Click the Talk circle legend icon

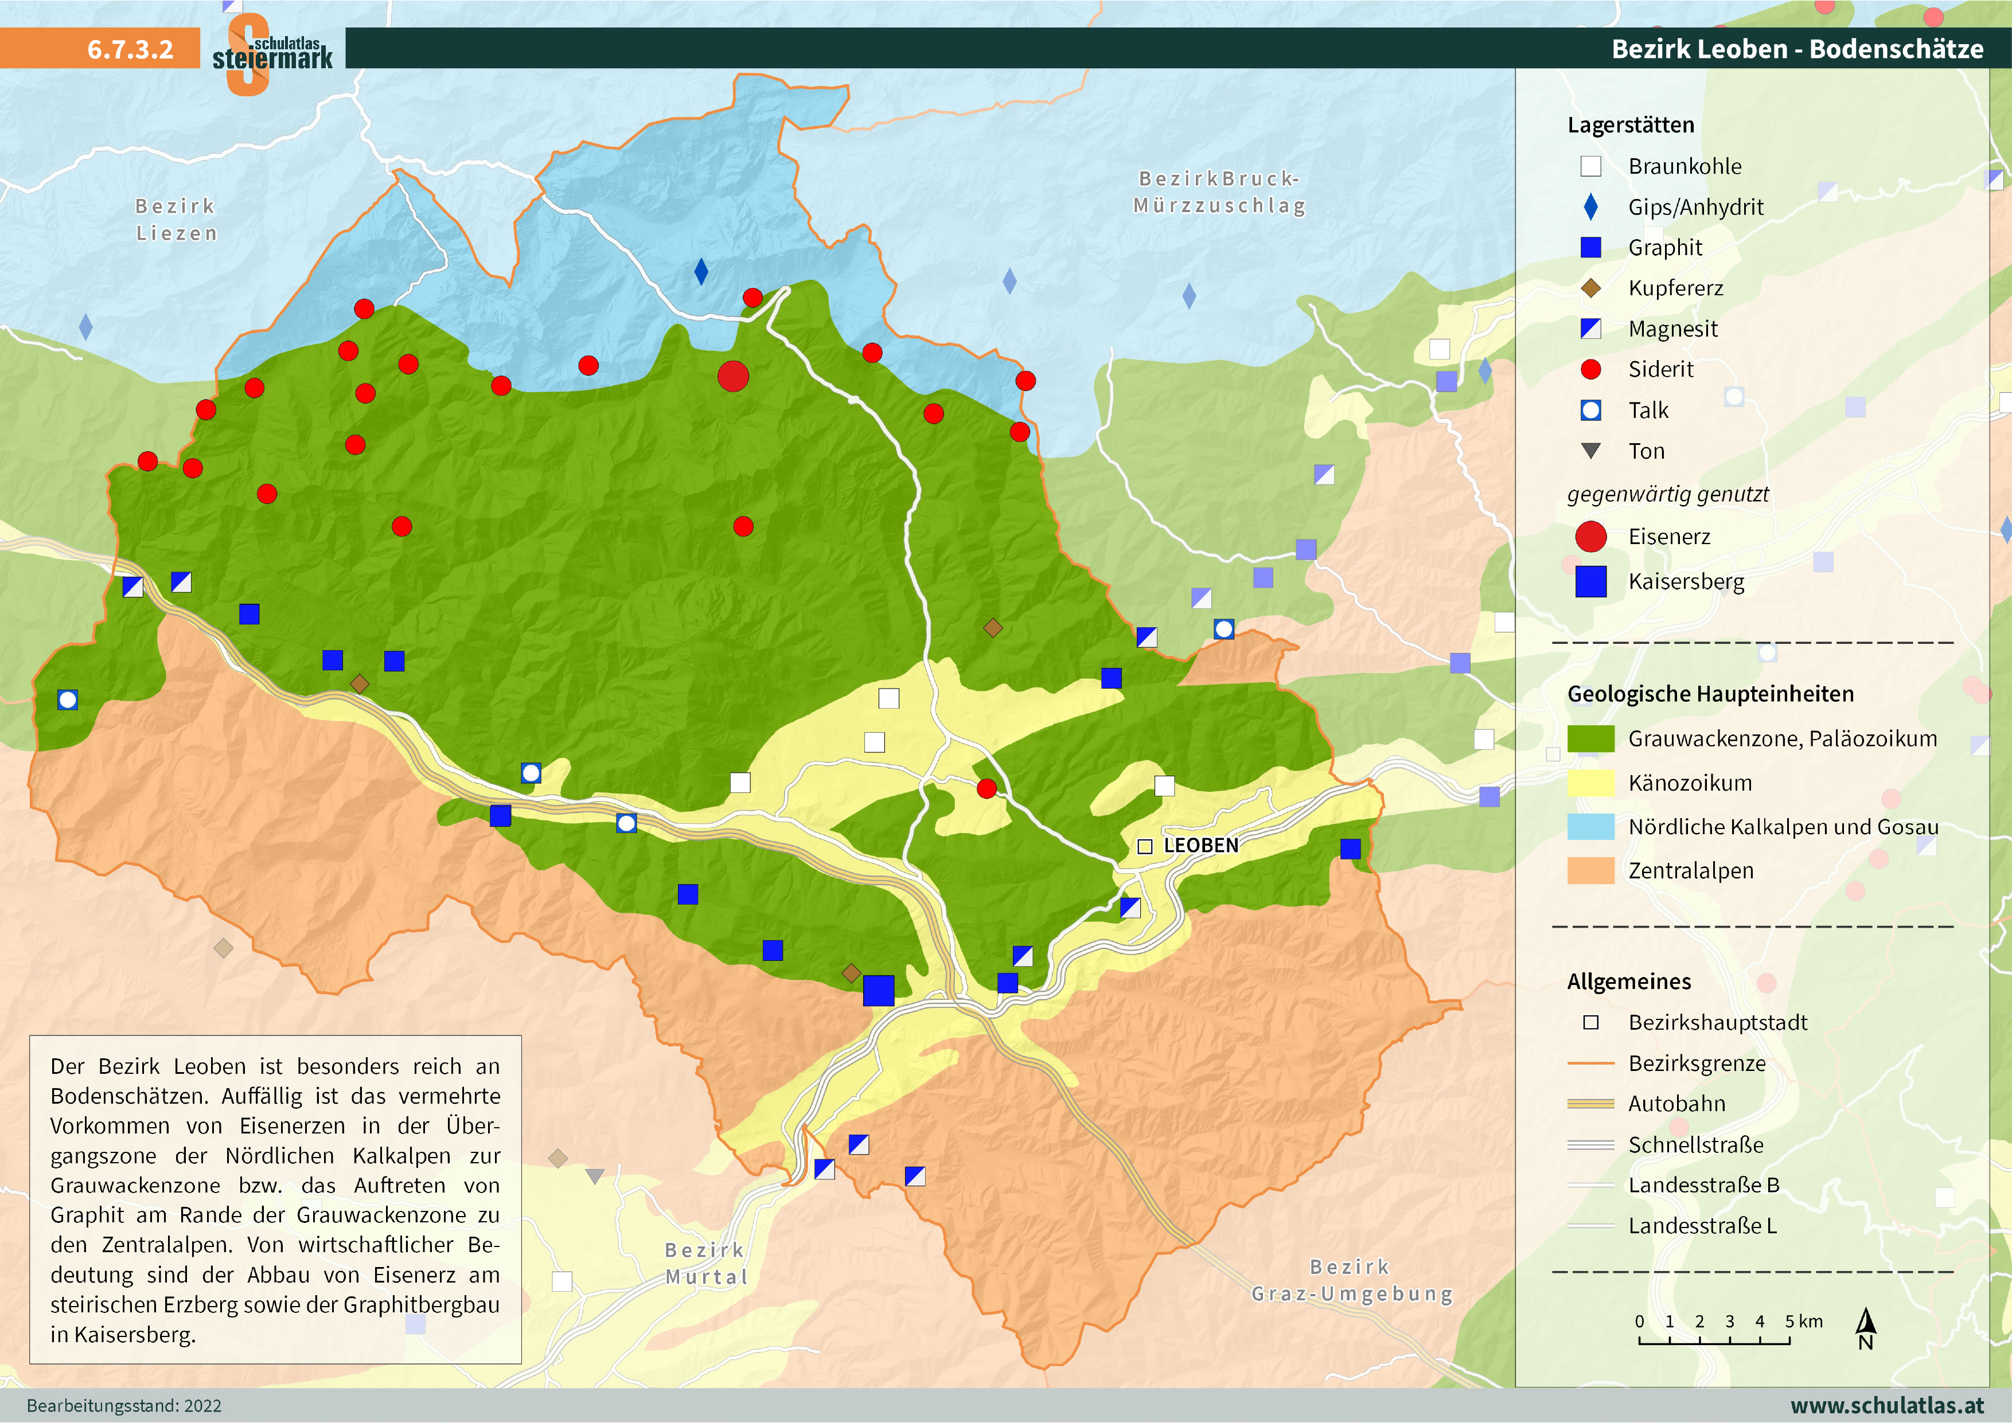pos(1590,410)
